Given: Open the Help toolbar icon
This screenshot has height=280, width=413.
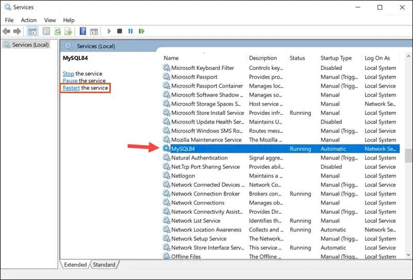Looking at the screenshot, I should (x=82, y=31).
